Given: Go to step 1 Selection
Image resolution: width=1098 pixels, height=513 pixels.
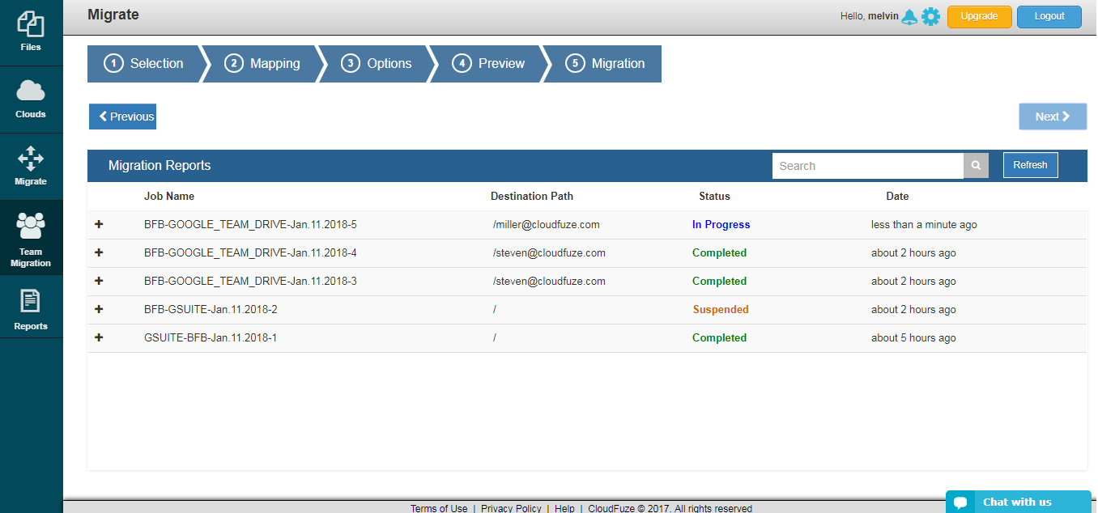Looking at the screenshot, I should point(144,64).
